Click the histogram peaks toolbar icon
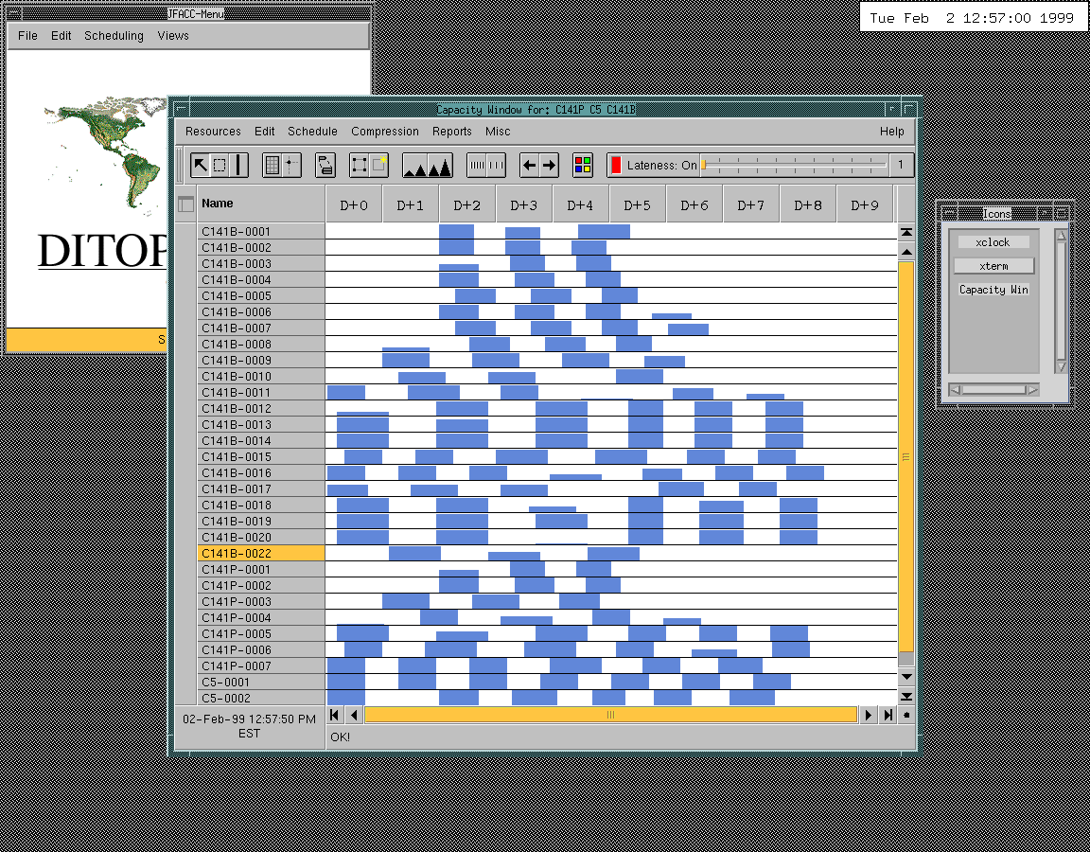Viewport: 1090px width, 852px height. coord(427,166)
